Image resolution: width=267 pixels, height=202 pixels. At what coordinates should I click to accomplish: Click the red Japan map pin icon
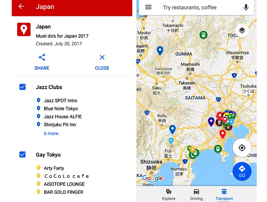click(x=24, y=29)
